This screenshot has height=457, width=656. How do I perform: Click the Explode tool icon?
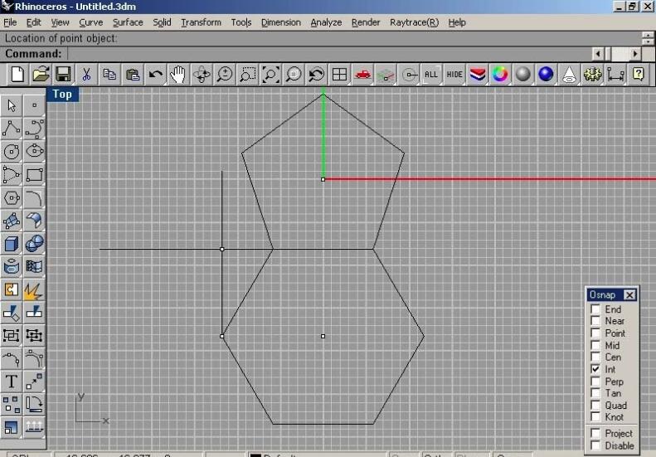pyautogui.click(x=34, y=290)
